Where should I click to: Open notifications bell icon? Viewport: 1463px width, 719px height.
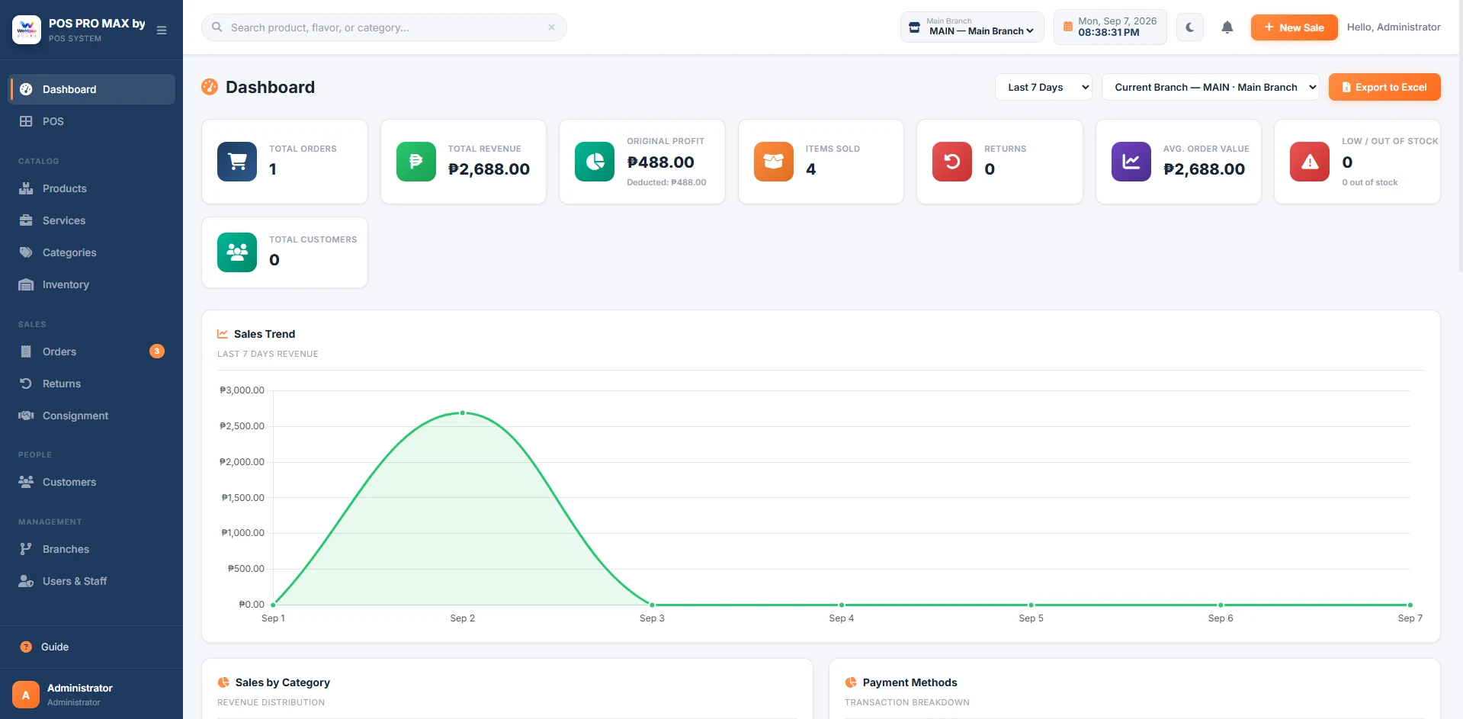point(1227,27)
